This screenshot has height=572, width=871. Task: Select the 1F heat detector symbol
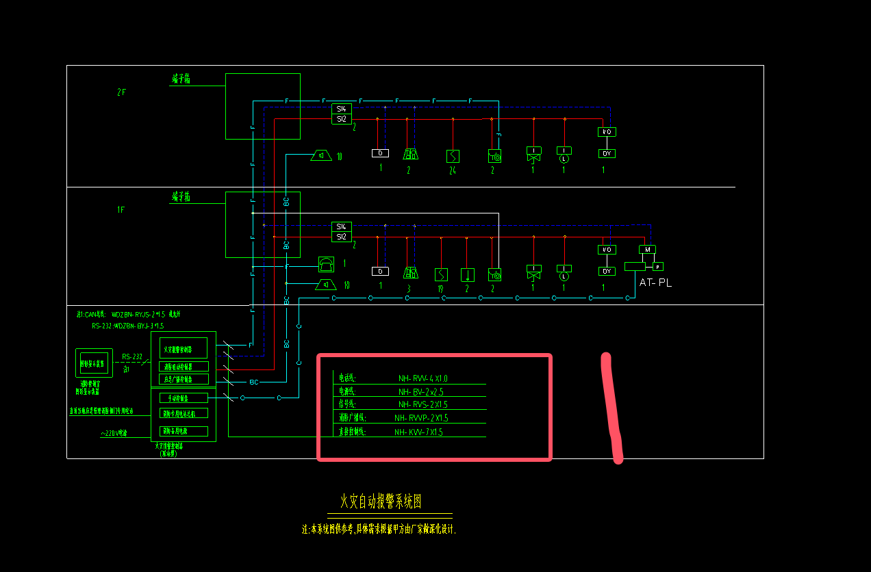(468, 274)
